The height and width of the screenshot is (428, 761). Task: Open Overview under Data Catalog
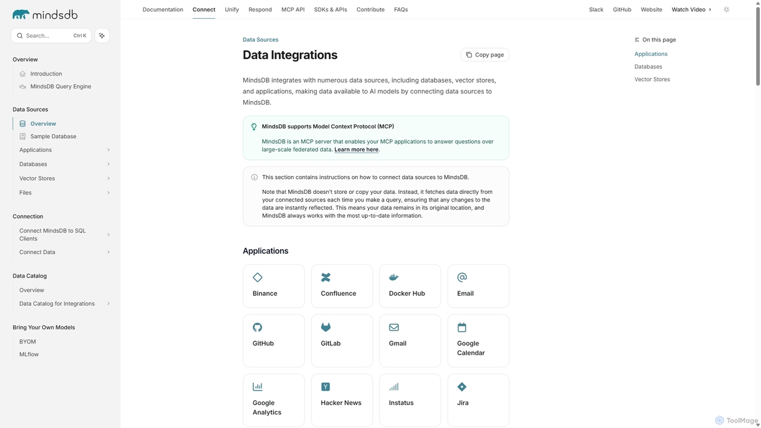tap(32, 290)
